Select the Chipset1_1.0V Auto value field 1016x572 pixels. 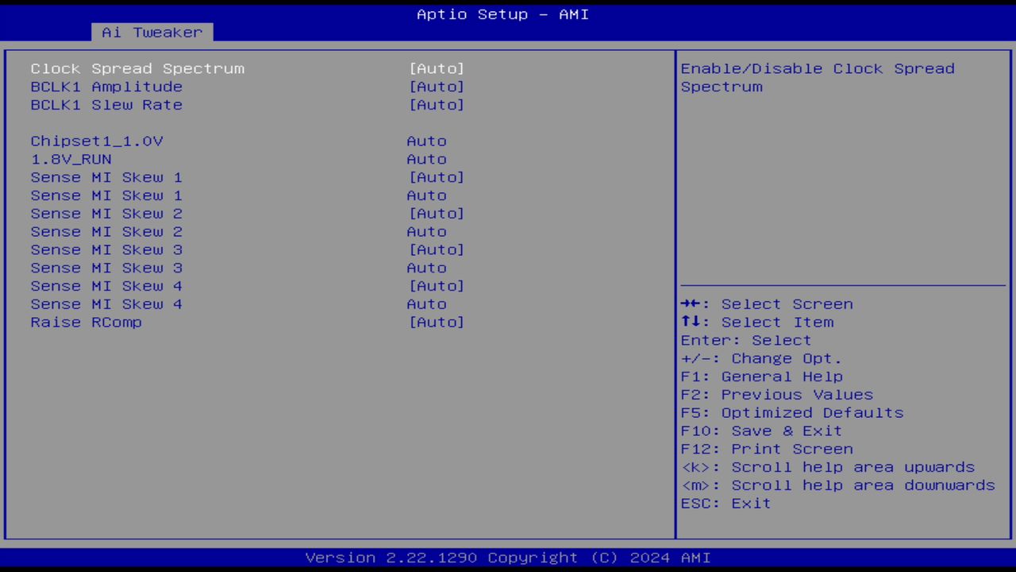(x=426, y=141)
